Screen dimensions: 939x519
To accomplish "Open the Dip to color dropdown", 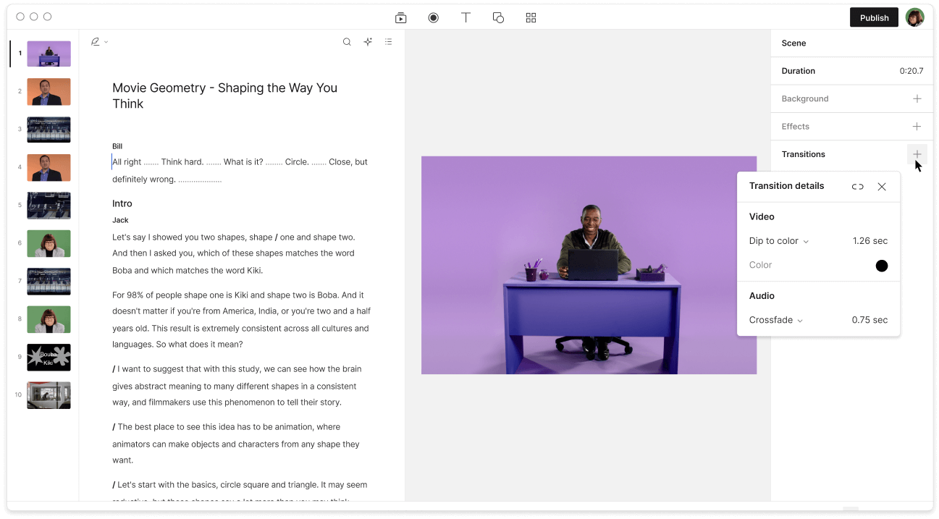I will tap(779, 241).
